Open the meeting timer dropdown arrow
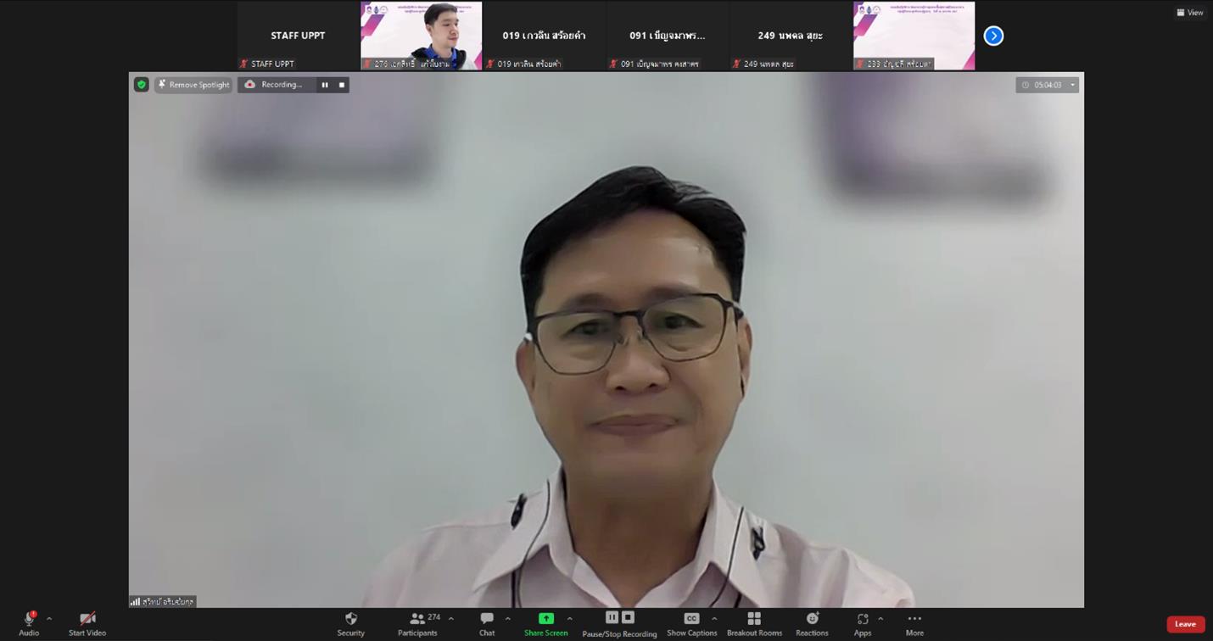The width and height of the screenshot is (1213, 641). click(x=1072, y=85)
